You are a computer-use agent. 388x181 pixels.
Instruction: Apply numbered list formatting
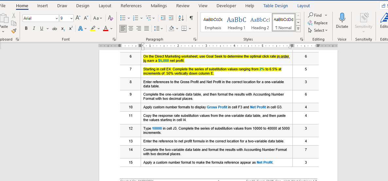click(136, 18)
